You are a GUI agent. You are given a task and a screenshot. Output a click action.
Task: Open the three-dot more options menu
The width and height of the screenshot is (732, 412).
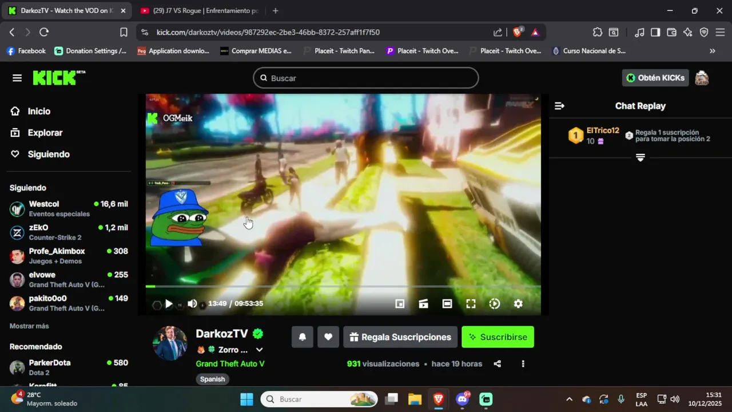[523, 364]
